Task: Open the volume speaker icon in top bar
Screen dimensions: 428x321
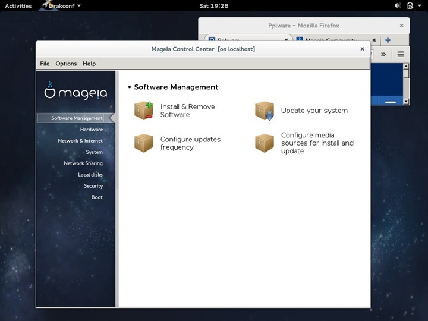Action: pos(398,5)
